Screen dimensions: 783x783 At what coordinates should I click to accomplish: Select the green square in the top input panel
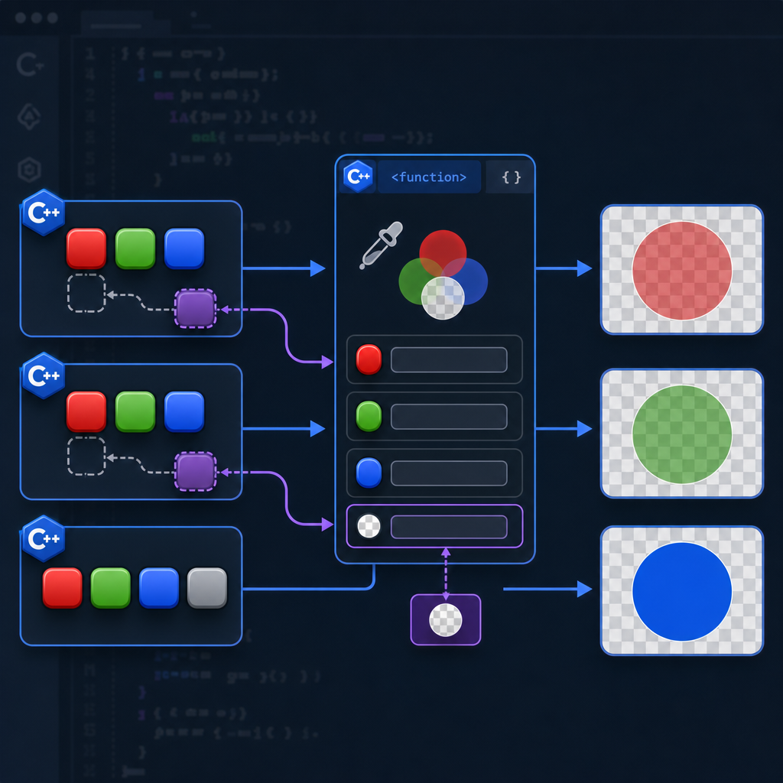point(135,249)
